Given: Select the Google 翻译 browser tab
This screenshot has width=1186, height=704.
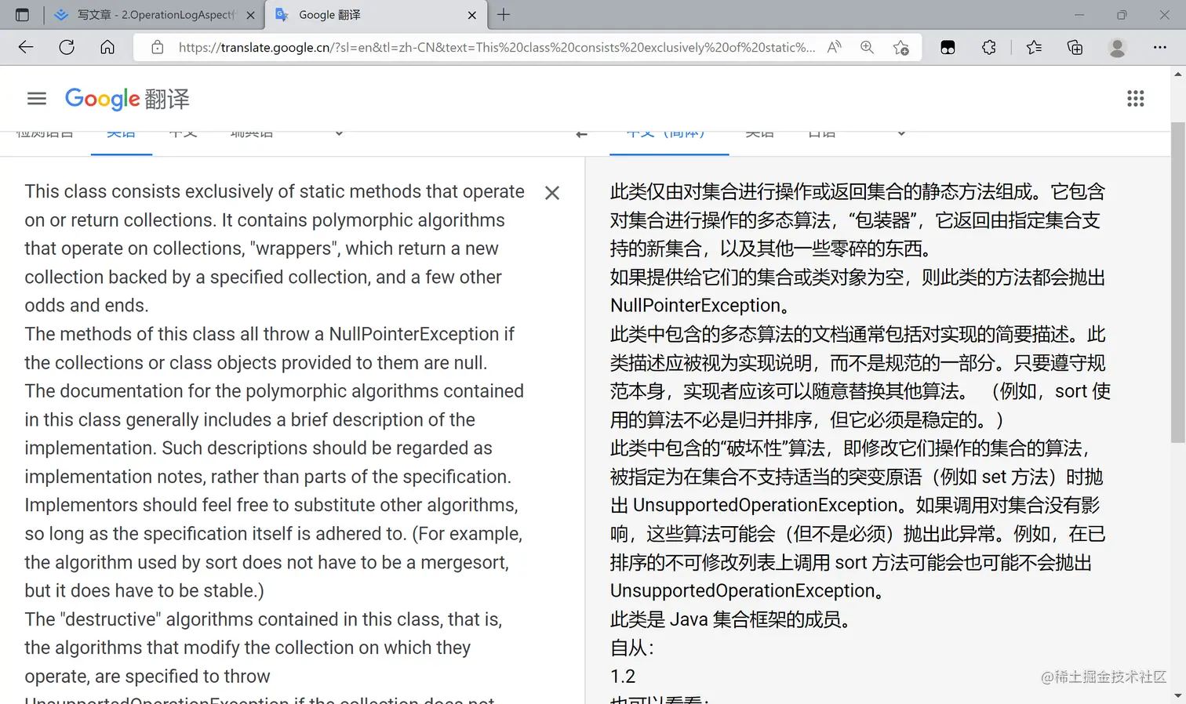Looking at the screenshot, I should [375, 15].
